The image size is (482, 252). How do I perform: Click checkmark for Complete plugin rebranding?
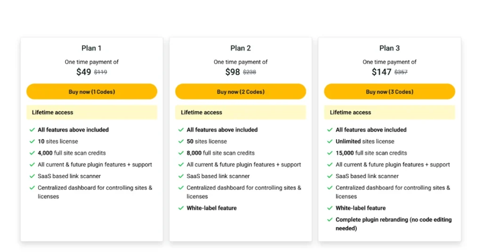point(330,220)
